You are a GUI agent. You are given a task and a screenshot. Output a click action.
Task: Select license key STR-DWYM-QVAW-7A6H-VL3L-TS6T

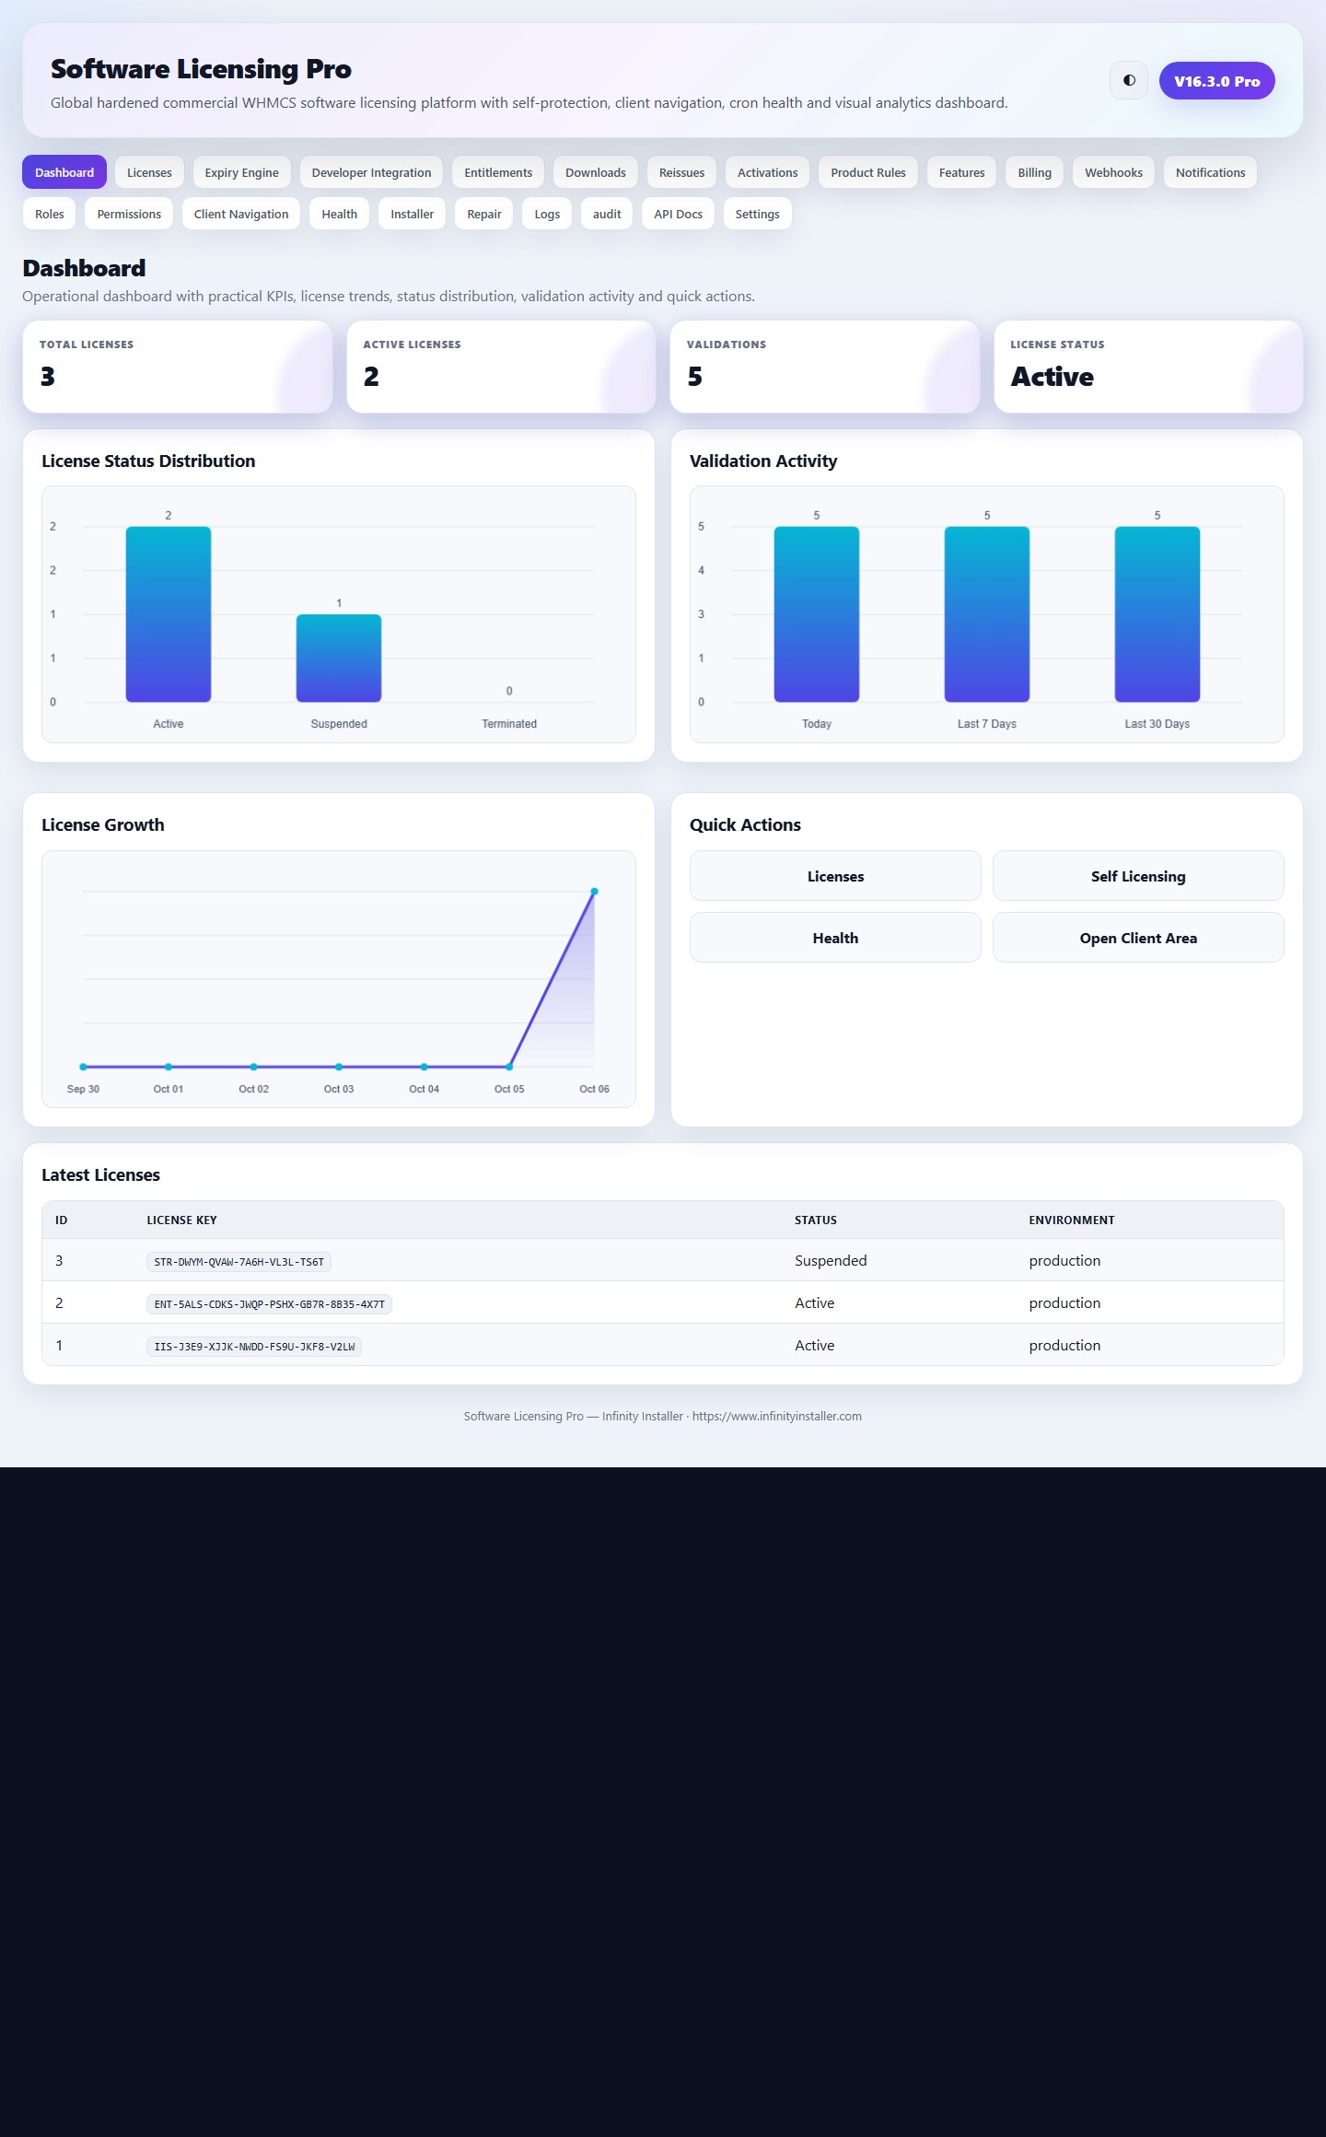pyautogui.click(x=238, y=1262)
